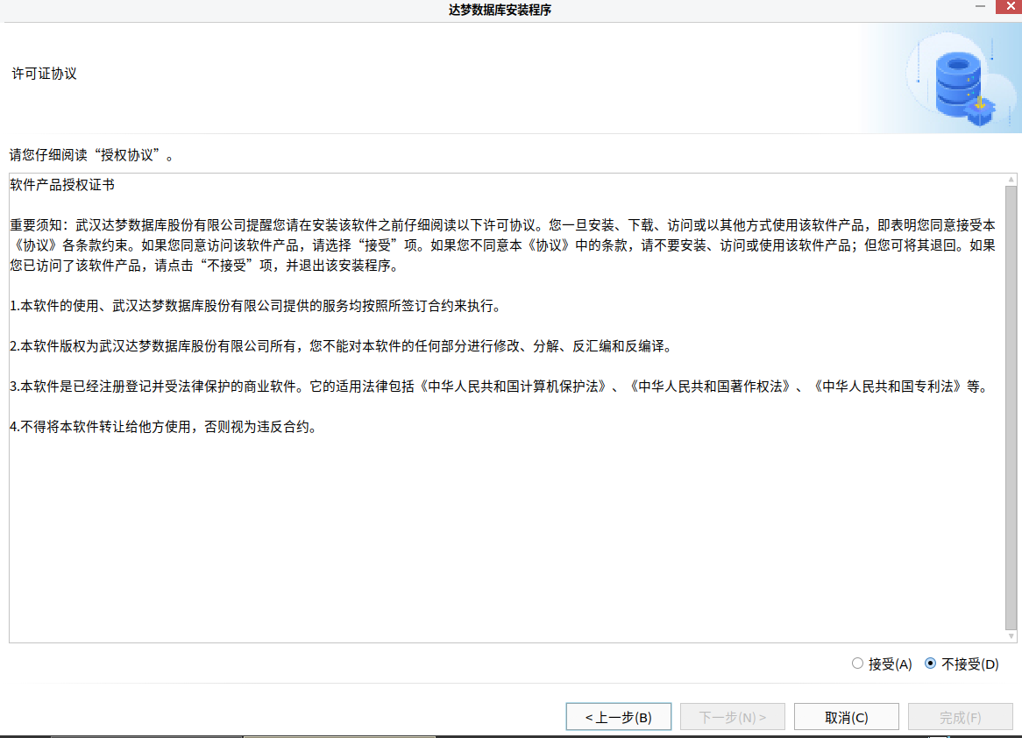
Task: Click the 软件产品授权证书 heading text
Action: coord(62,185)
